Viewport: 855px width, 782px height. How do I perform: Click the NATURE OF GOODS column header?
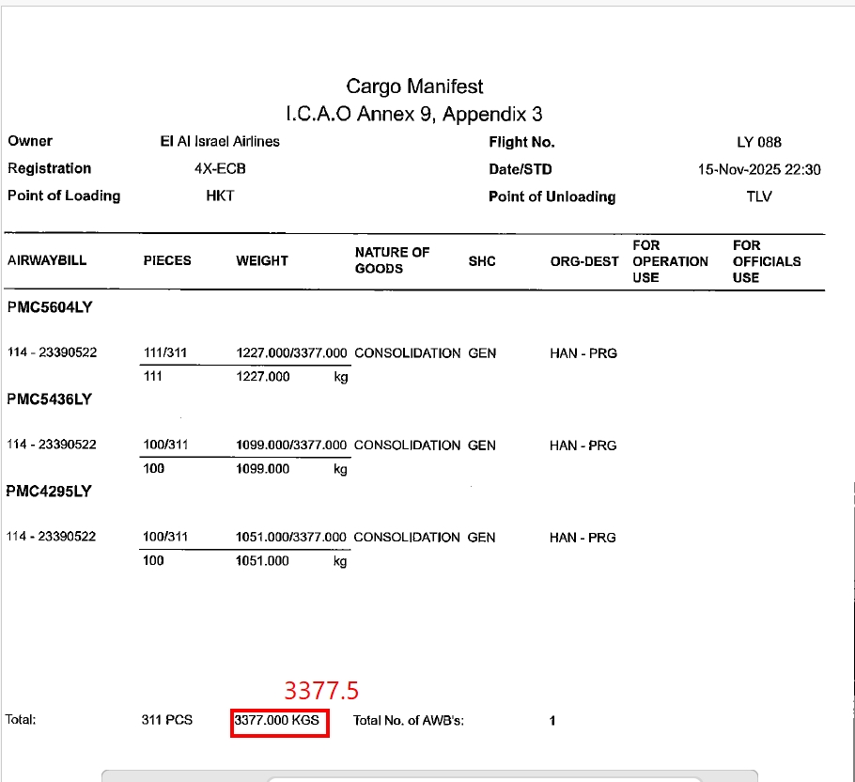coord(392,260)
